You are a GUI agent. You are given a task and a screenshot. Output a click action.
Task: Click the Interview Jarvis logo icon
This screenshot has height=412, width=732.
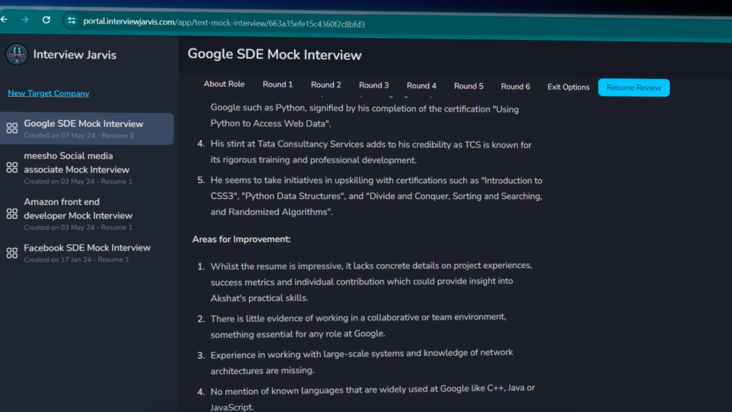tap(17, 55)
